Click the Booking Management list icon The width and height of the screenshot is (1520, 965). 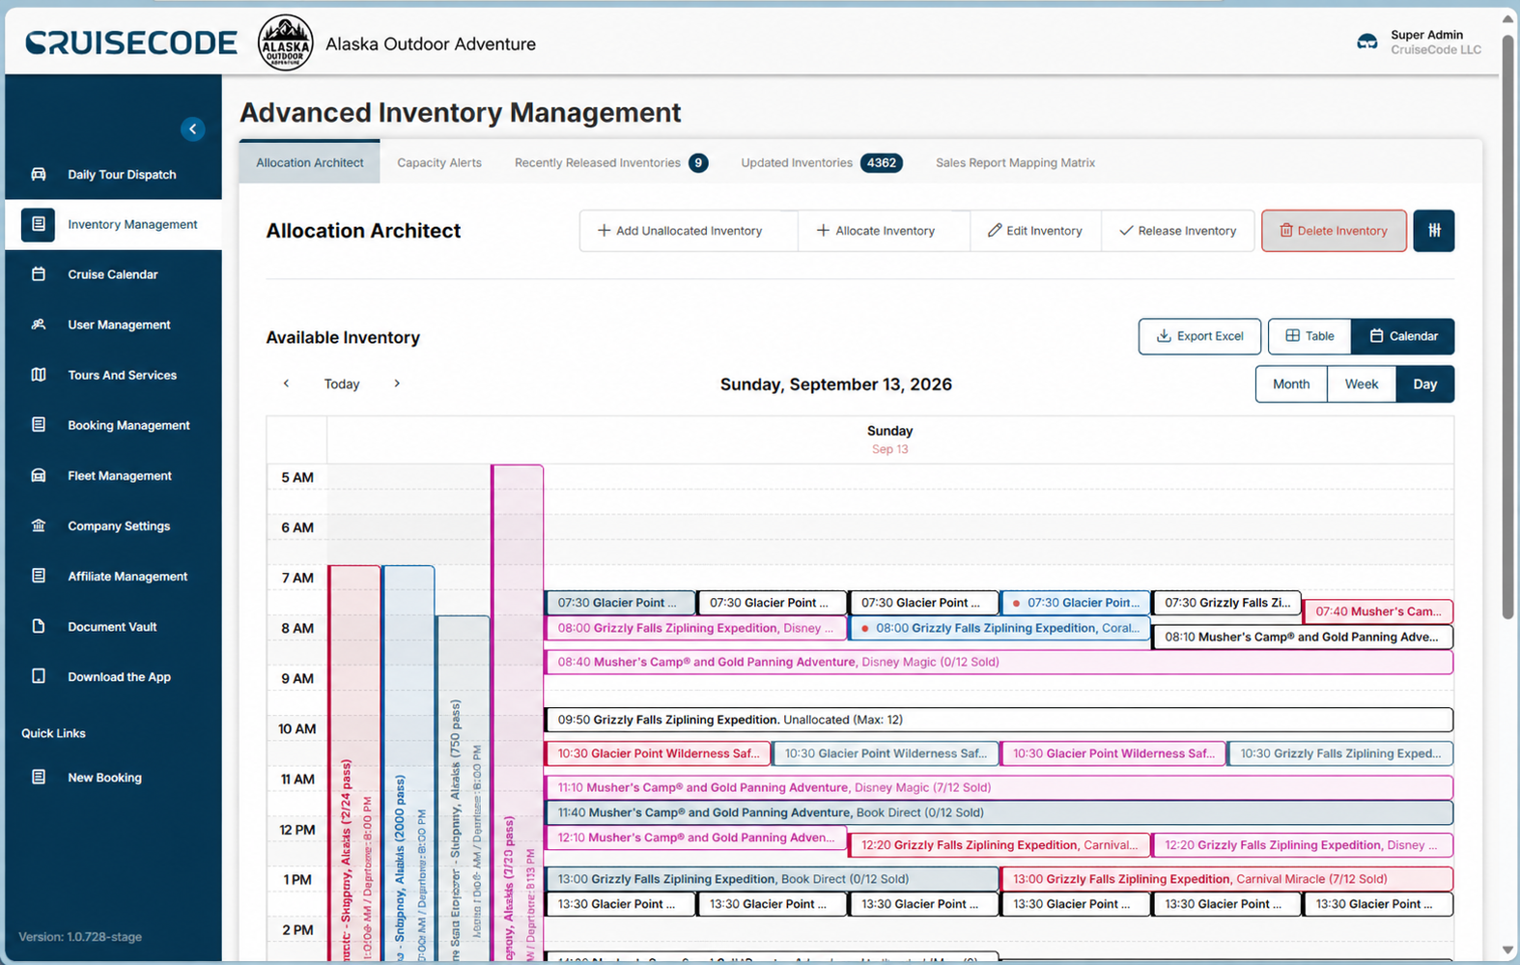[x=39, y=425]
